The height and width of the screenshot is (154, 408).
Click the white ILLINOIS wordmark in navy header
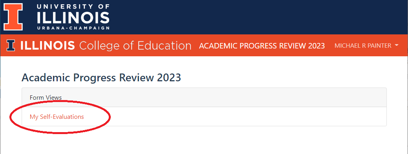click(x=73, y=18)
